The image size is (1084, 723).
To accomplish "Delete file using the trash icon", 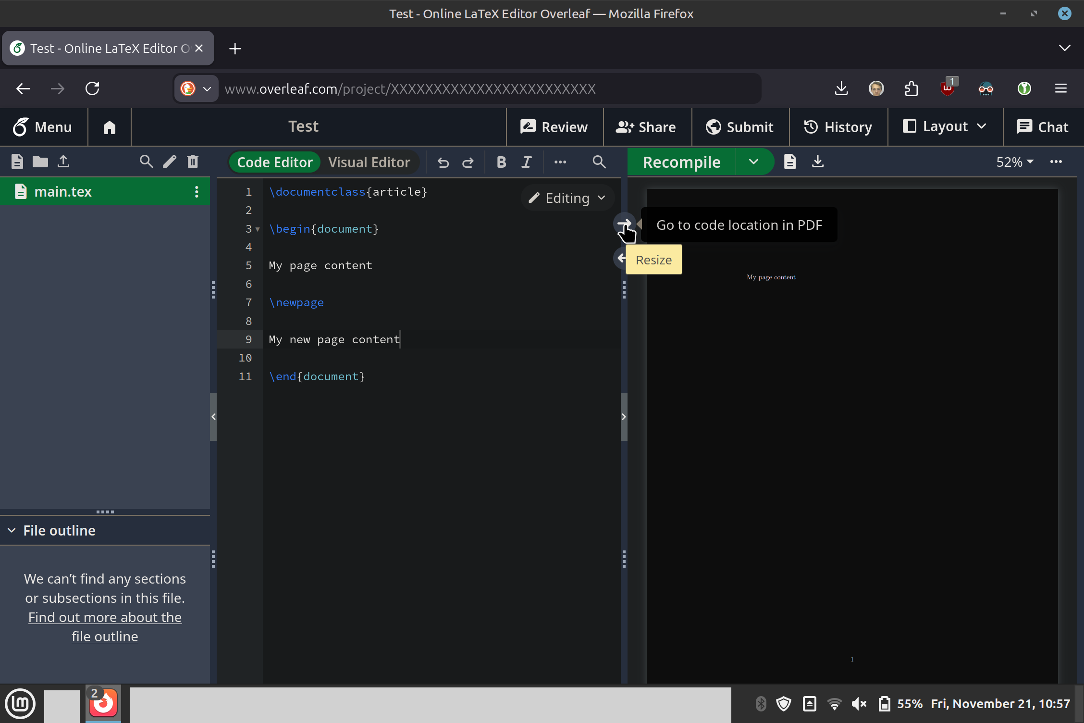I will 193,162.
